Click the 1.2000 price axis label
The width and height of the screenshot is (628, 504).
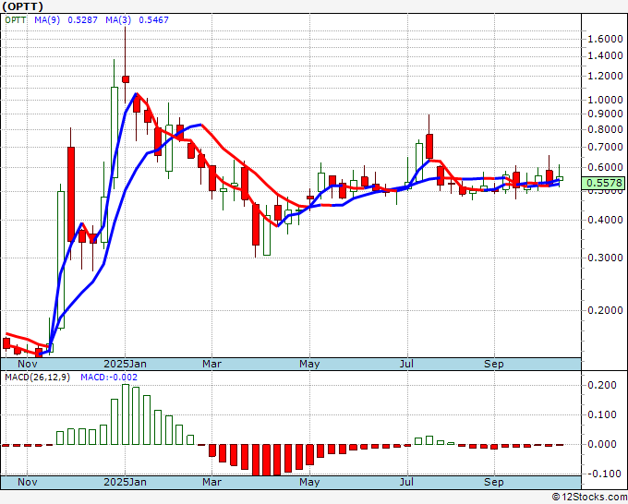(605, 76)
